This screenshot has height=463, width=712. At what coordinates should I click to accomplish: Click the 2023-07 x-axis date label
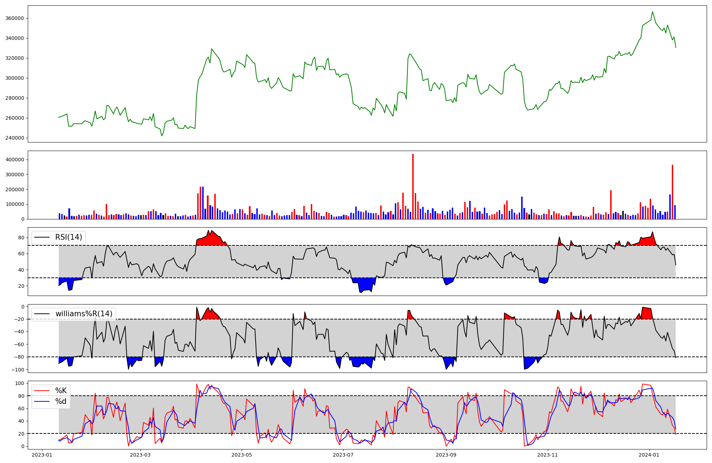[343, 455]
